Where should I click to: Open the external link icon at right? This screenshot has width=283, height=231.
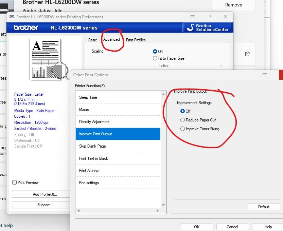pos(247,54)
